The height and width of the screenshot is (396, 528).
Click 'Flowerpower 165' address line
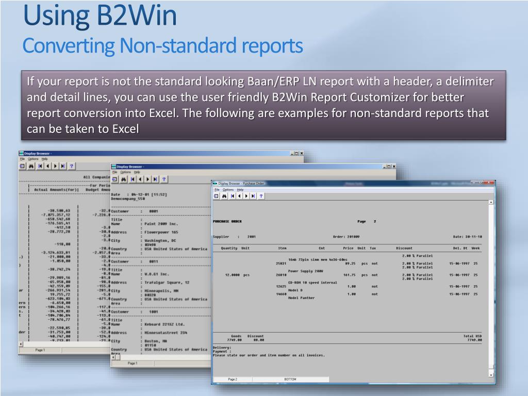coord(161,233)
